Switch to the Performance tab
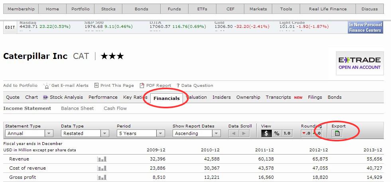 (103, 97)
